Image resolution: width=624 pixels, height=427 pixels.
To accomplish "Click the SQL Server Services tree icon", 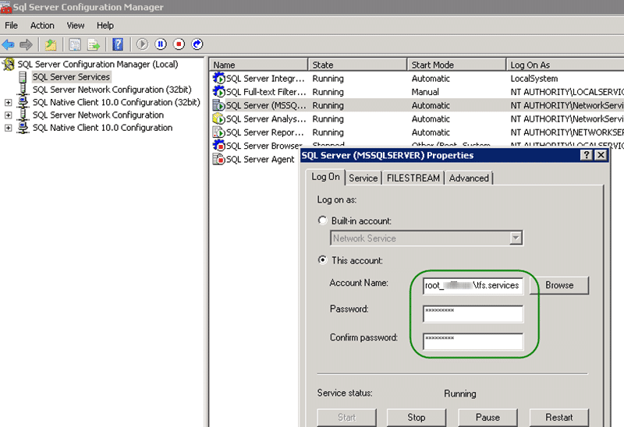I will click(23, 76).
